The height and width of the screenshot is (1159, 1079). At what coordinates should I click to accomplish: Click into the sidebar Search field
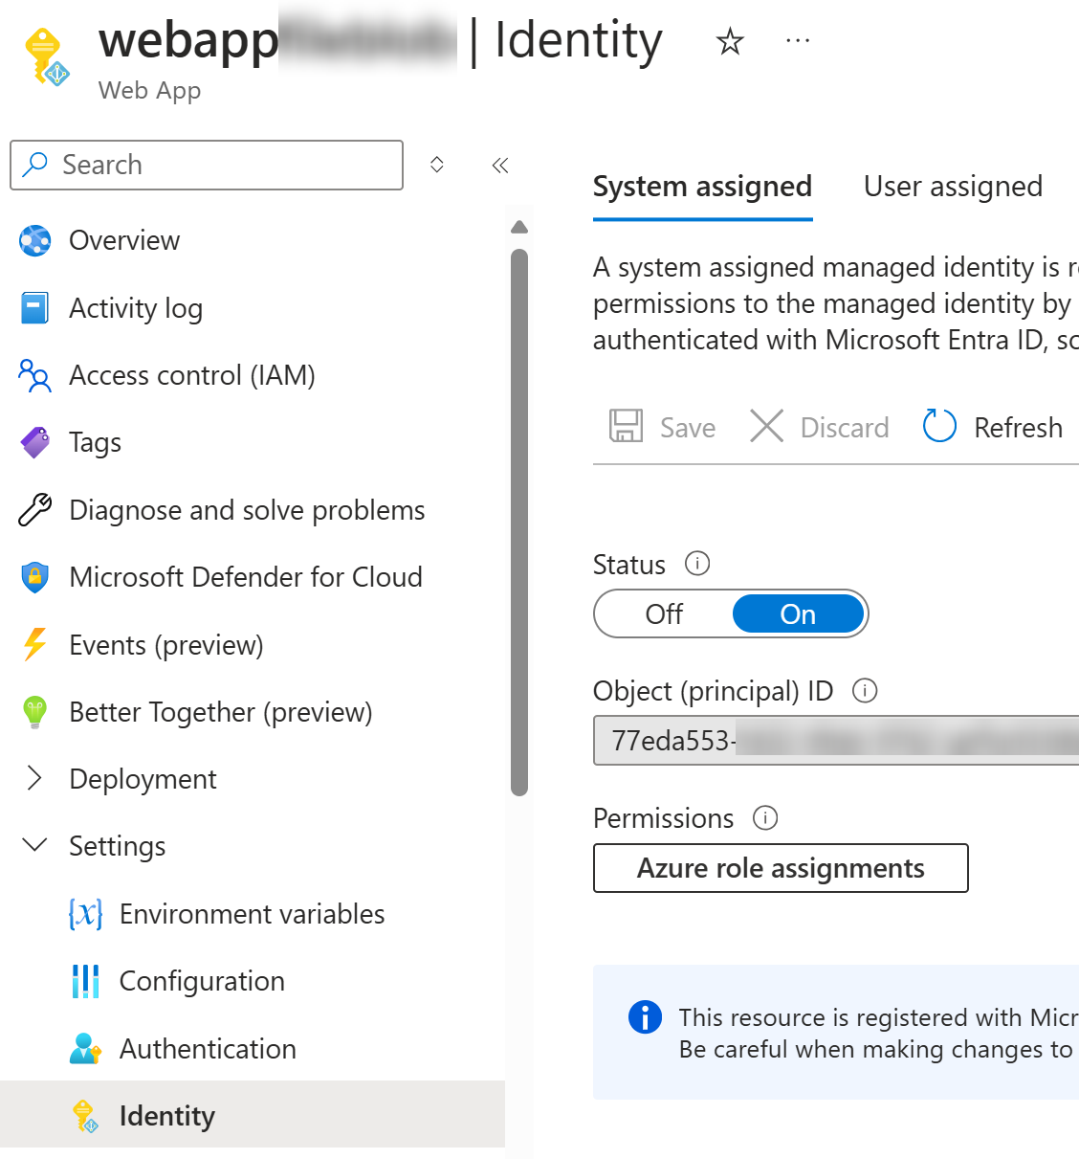click(207, 165)
